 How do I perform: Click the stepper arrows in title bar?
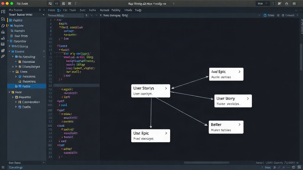273,4
